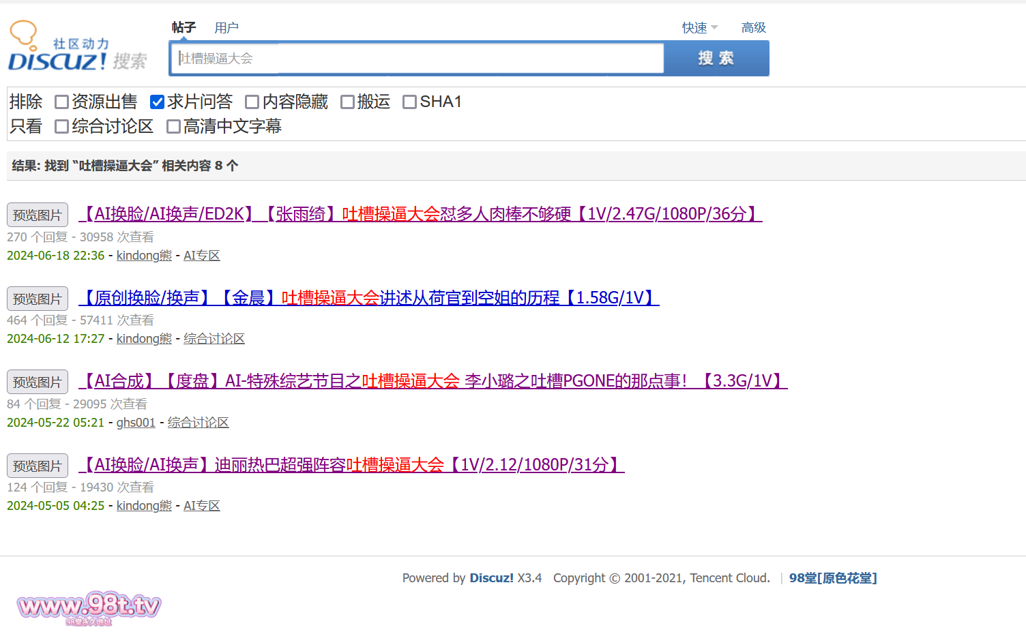This screenshot has height=632, width=1026.
Task: Check the 高清中文字幕 only-view checkbox
Action: (173, 127)
